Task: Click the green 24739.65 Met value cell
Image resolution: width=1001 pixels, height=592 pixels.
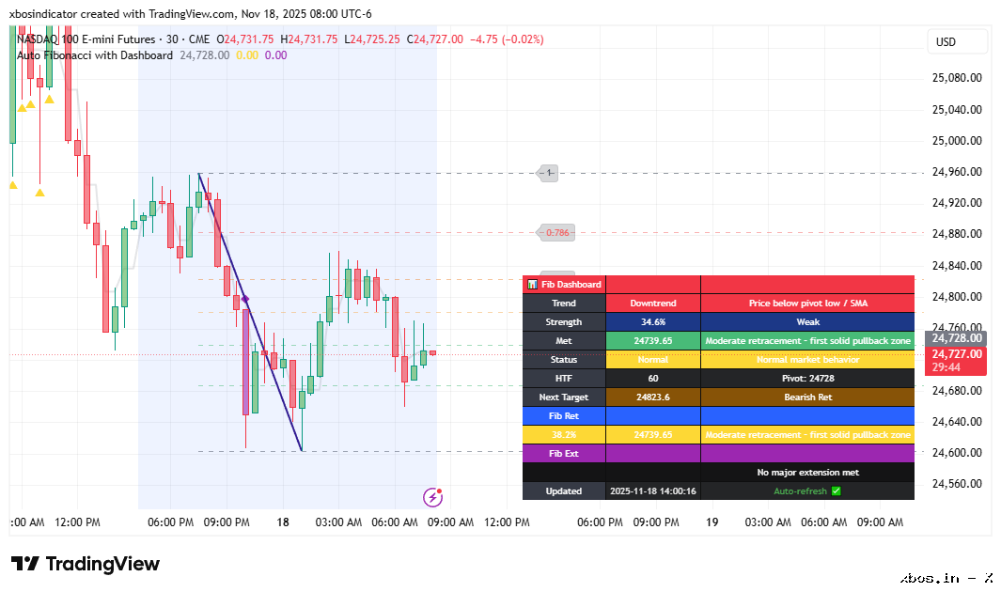Action: [653, 340]
